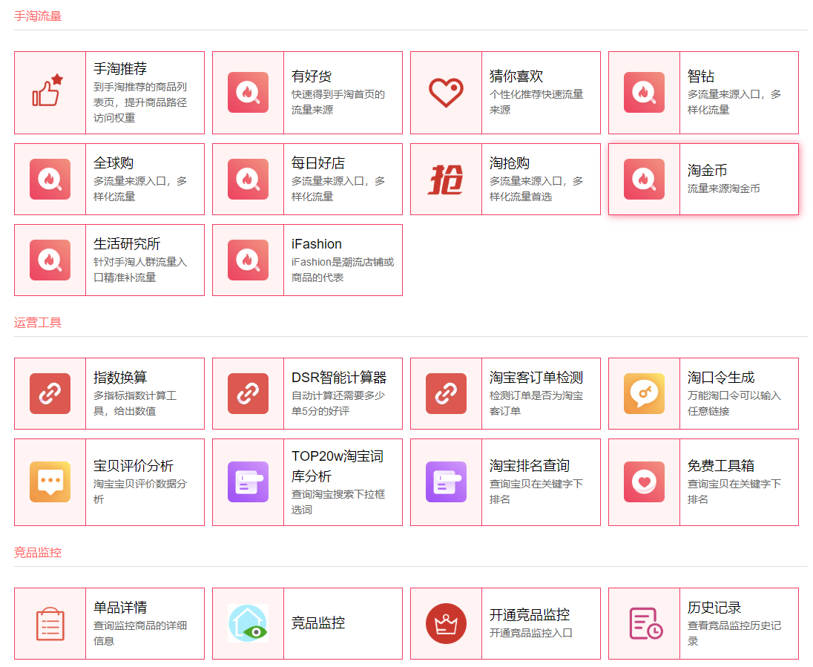Open the 每日好店 tool title
Image resolution: width=813 pixels, height=667 pixels.
tap(318, 163)
